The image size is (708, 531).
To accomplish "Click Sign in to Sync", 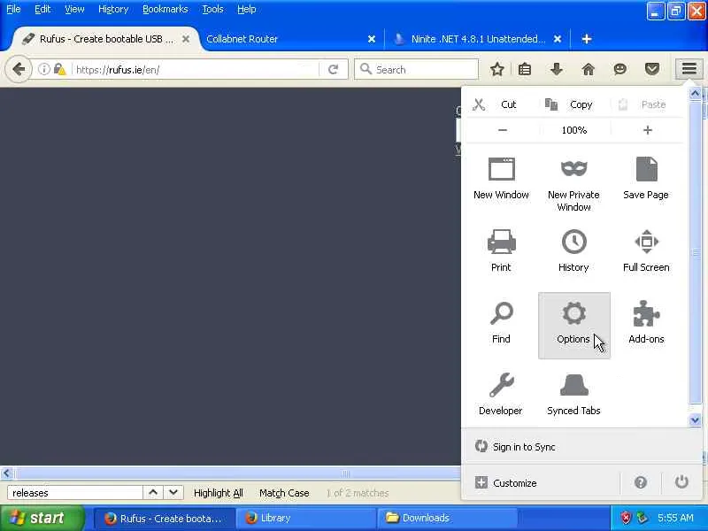I will pyautogui.click(x=515, y=447).
